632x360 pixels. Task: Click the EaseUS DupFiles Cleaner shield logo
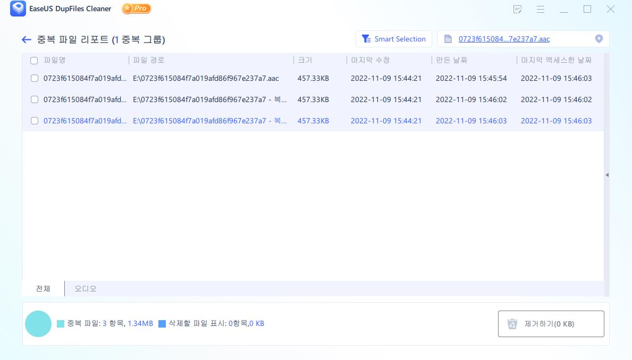click(x=18, y=9)
